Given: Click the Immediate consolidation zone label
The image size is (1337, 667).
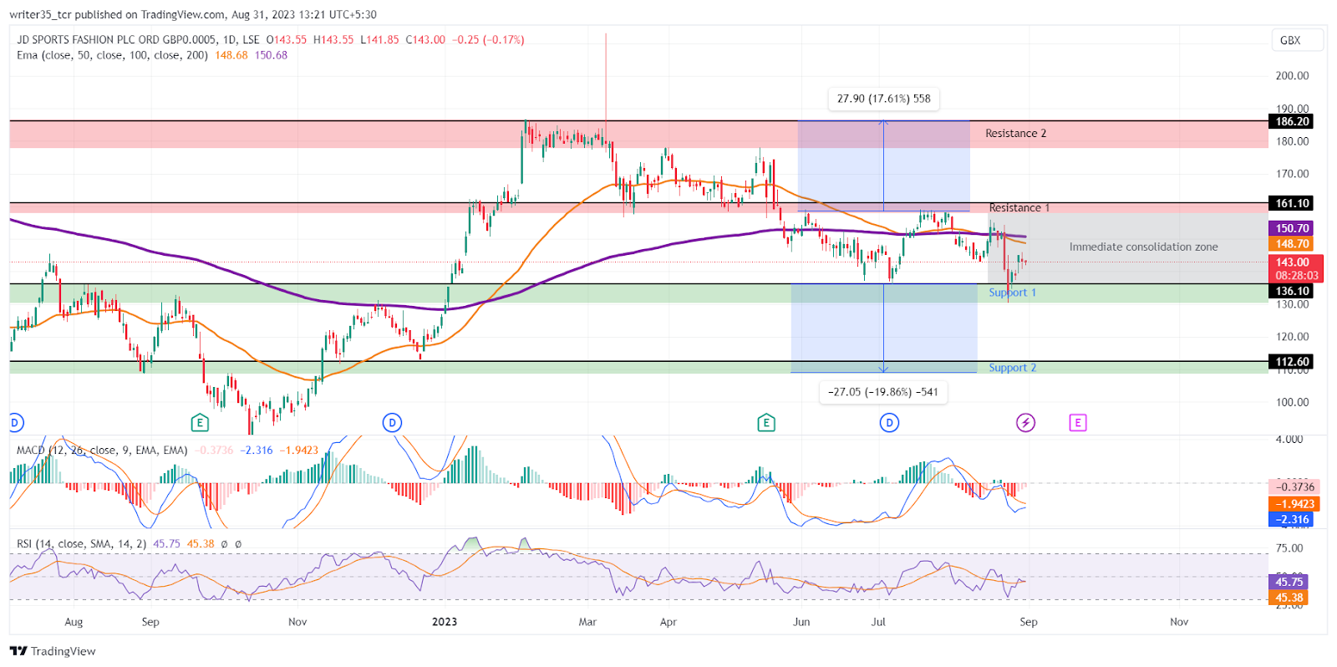Looking at the screenshot, I should (x=1143, y=247).
